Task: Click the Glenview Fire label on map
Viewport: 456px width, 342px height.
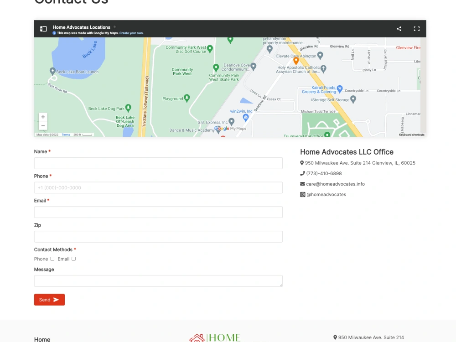Action: click(x=408, y=48)
